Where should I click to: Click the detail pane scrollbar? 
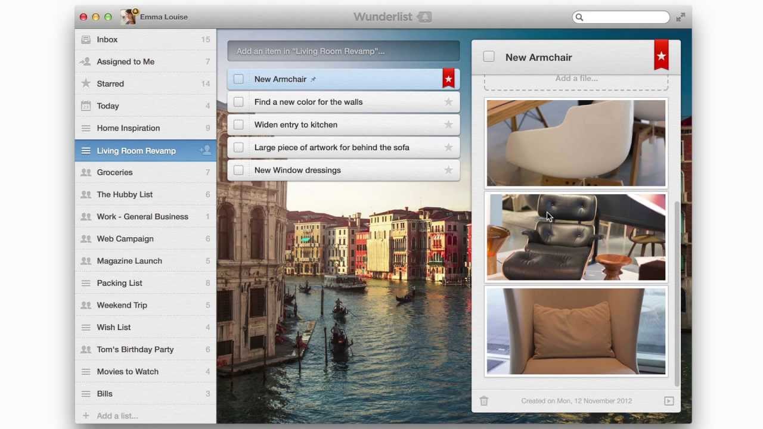click(x=677, y=294)
